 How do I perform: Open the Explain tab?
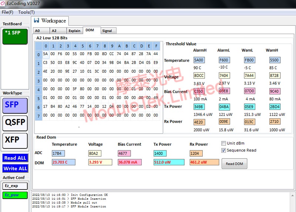[x=75, y=31]
